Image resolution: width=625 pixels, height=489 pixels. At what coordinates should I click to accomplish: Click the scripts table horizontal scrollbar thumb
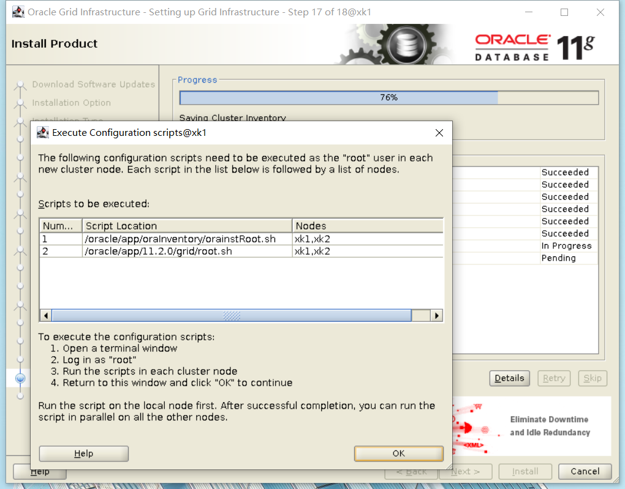click(232, 316)
